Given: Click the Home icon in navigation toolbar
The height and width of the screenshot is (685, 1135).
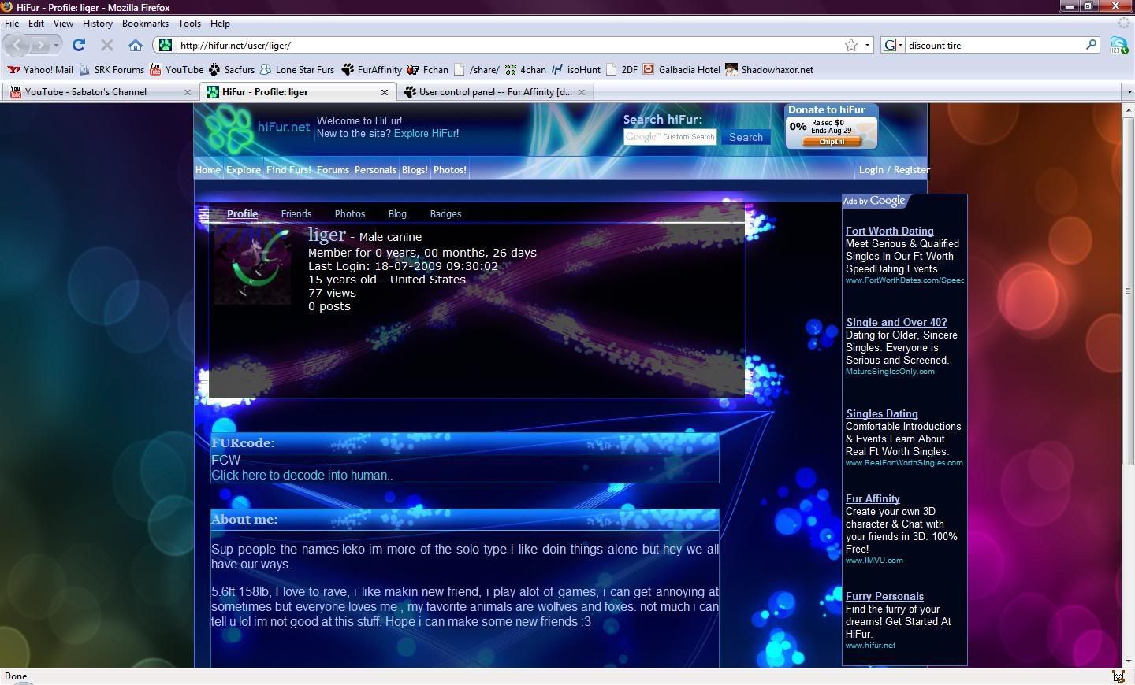Looking at the screenshot, I should [136, 45].
